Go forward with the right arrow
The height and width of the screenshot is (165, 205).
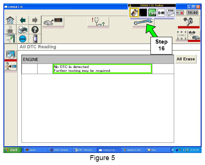(35, 20)
